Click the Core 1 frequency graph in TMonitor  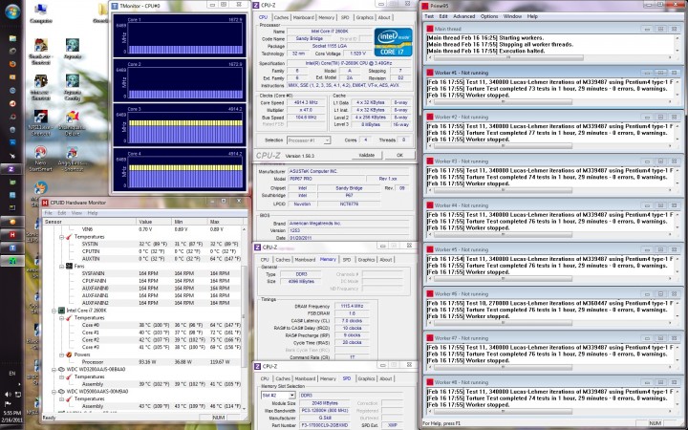[x=185, y=37]
